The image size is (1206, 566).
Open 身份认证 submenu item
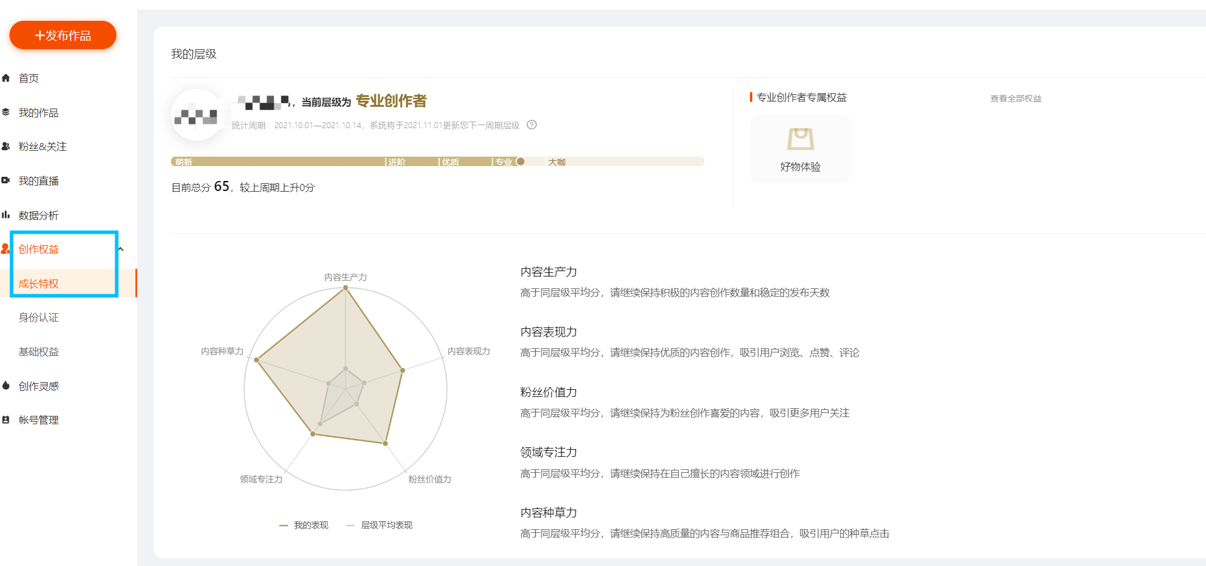(39, 317)
